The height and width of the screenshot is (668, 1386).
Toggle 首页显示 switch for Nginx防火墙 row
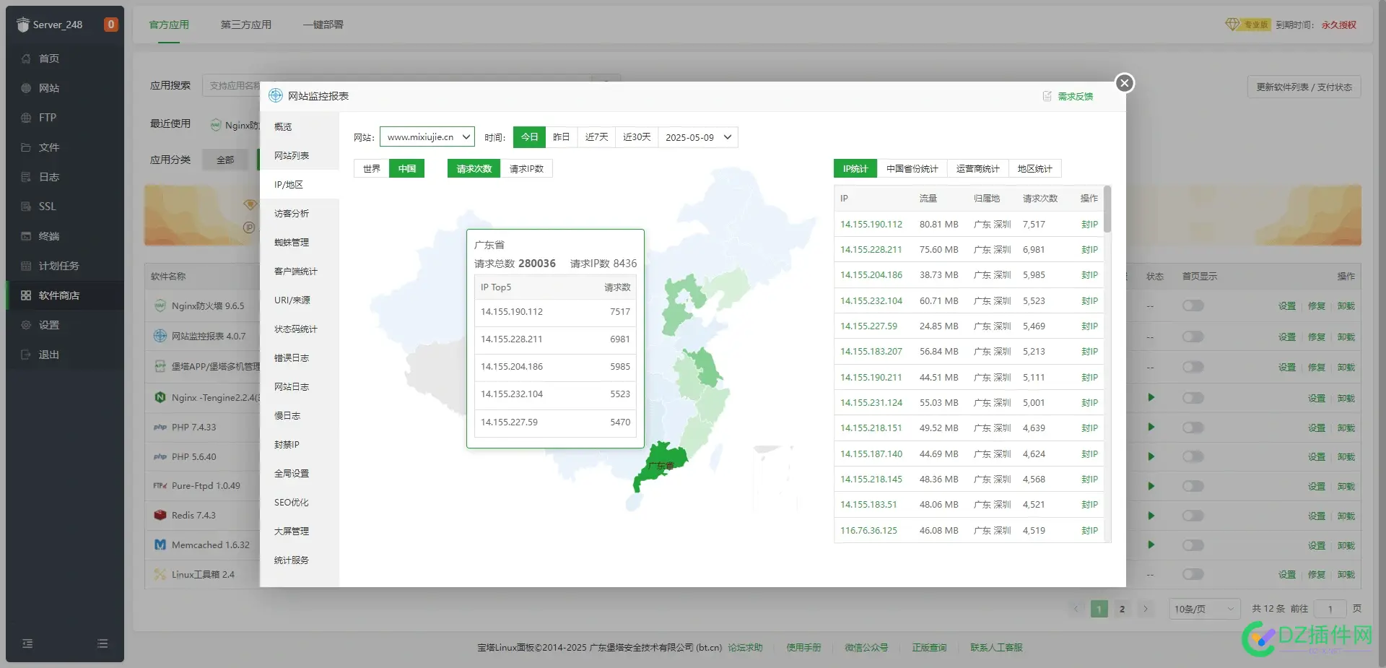click(1193, 306)
